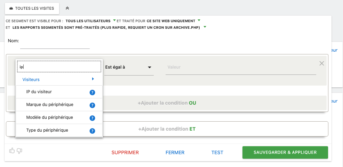
Task: Click help icon for Marque du périphérique
Action: coord(92,105)
